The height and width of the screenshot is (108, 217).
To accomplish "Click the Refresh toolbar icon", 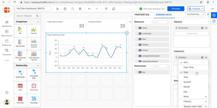I will [x=114, y=9].
